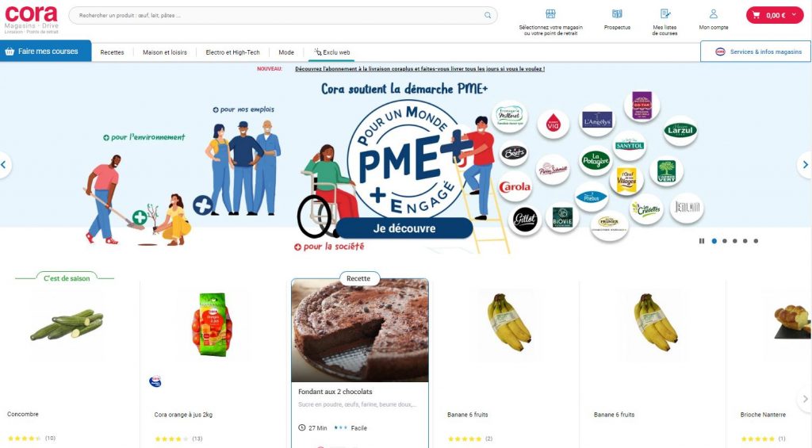Open the store selection icon
The height and width of the screenshot is (448, 812).
click(550, 13)
